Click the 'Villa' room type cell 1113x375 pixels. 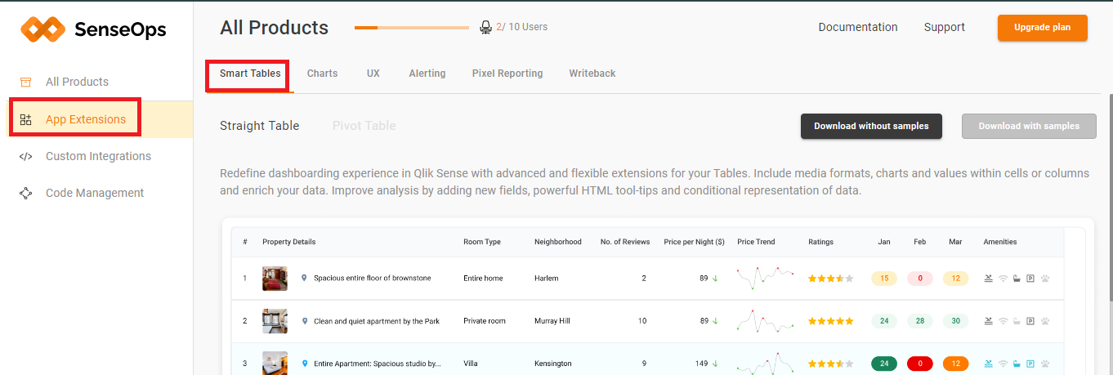point(471,364)
